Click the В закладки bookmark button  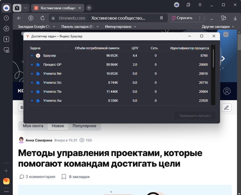[76, 177]
